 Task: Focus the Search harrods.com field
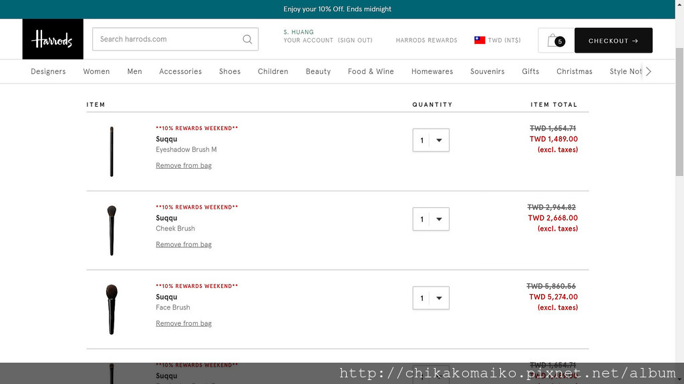176,39
